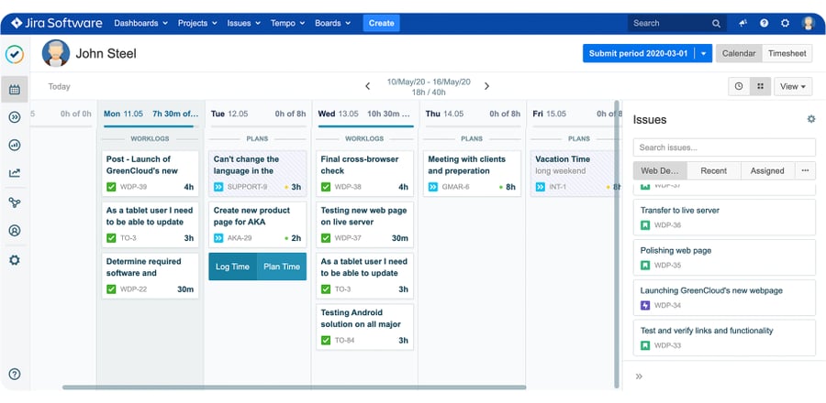
Task: Click the Jira Software logo
Action: [x=57, y=23]
